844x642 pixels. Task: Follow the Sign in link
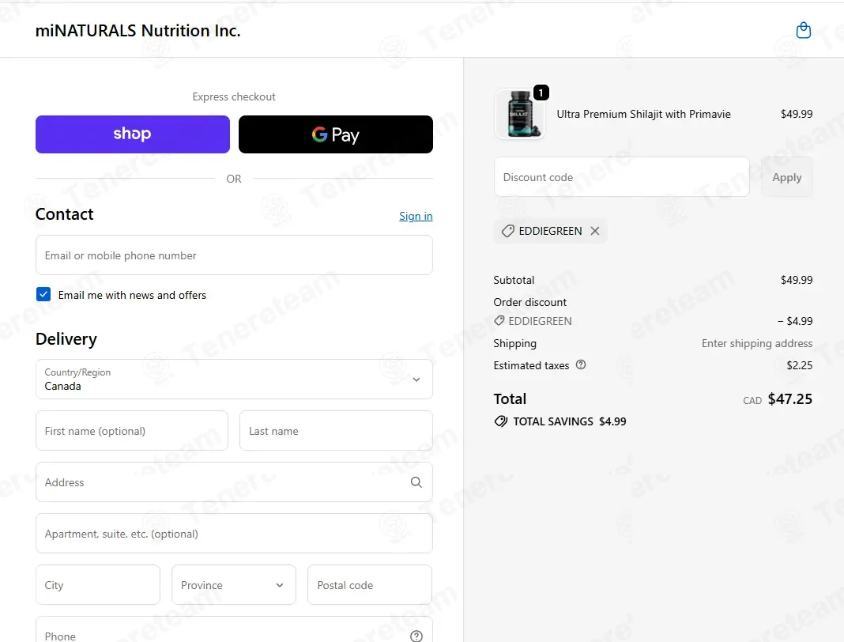[x=416, y=216]
